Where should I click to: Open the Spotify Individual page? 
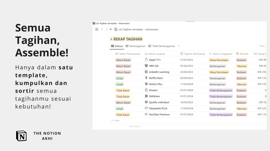click(159, 102)
